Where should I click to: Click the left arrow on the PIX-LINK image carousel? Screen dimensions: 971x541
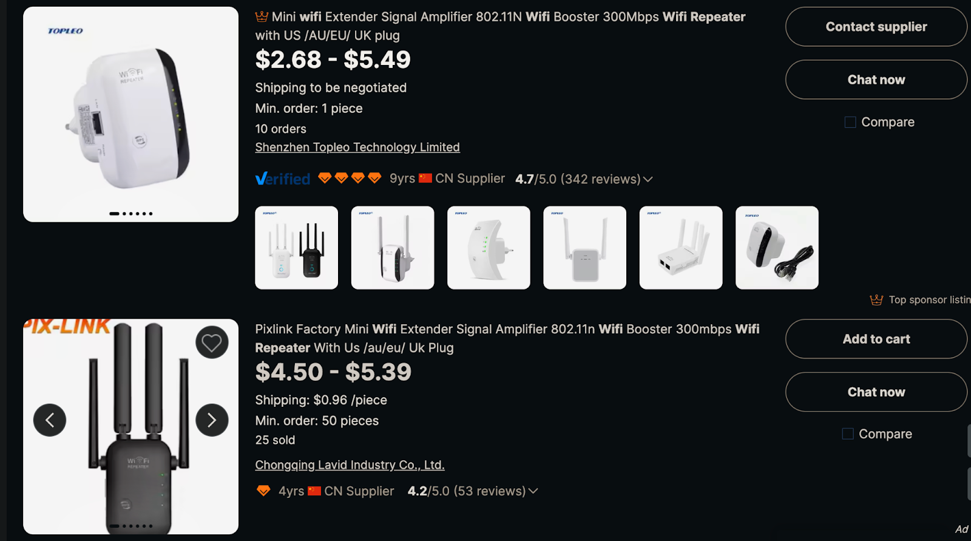coord(50,420)
